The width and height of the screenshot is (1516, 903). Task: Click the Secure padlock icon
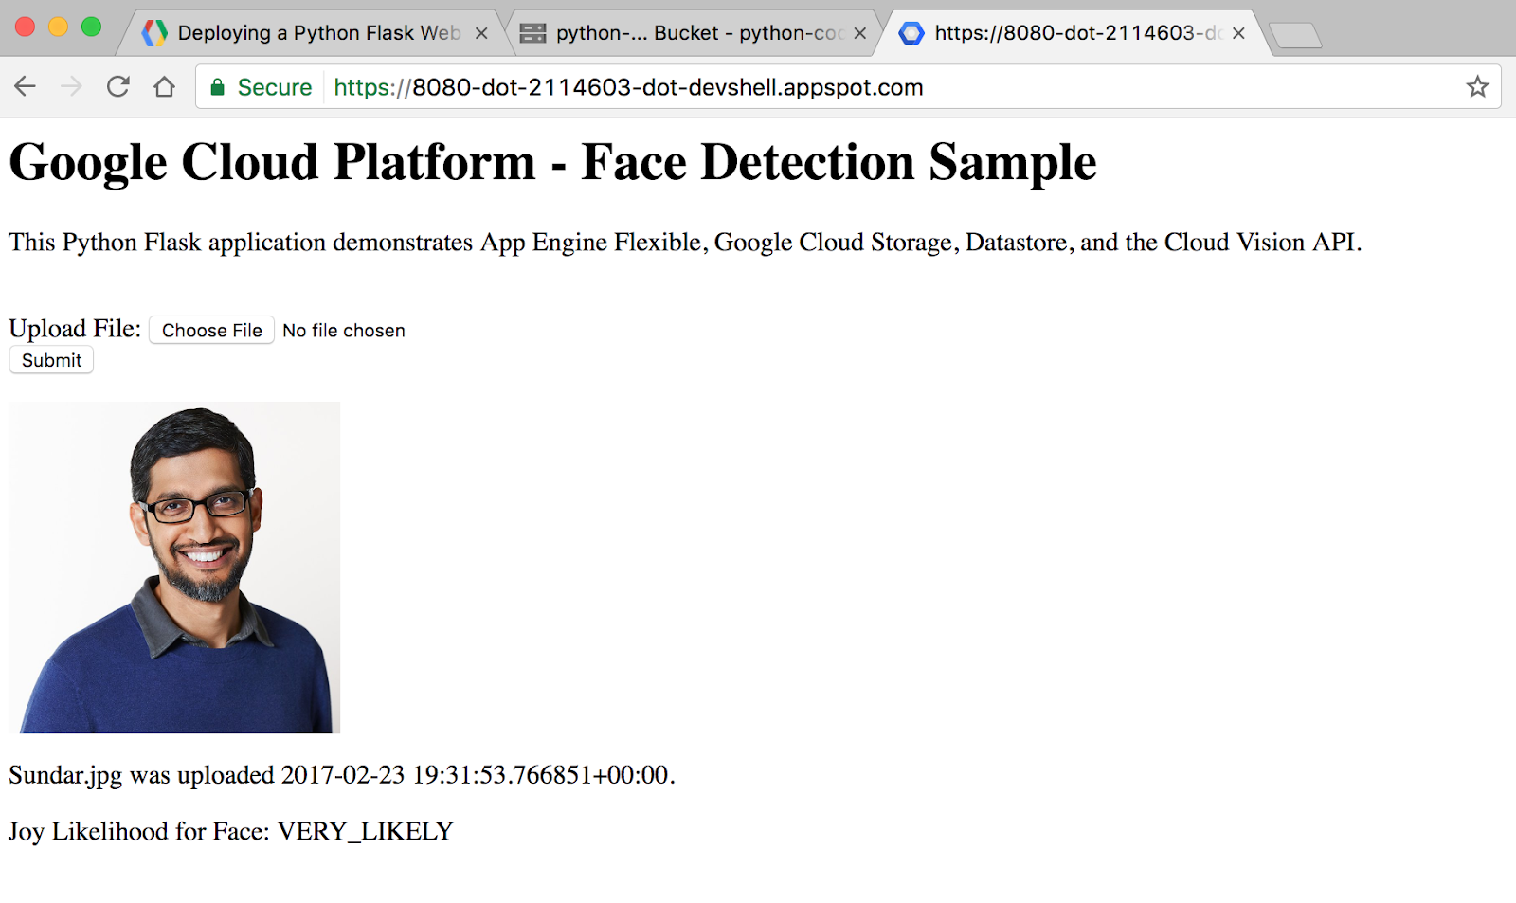(x=219, y=86)
